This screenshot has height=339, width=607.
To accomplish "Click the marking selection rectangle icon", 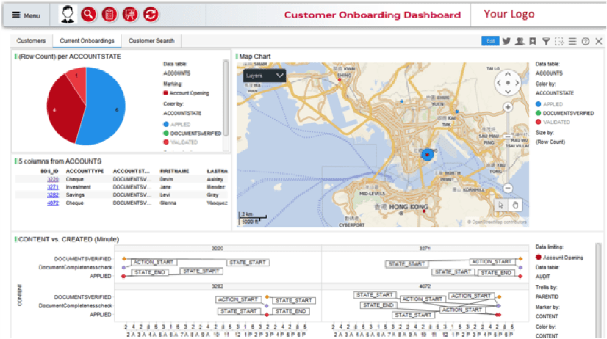I will (x=559, y=41).
